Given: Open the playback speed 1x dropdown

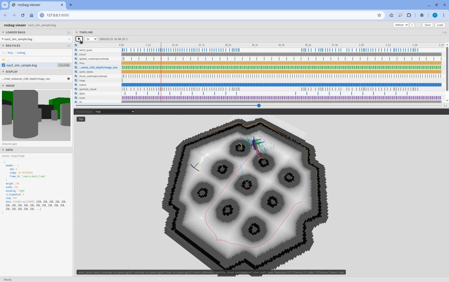Looking at the screenshot, I should pos(91,39).
